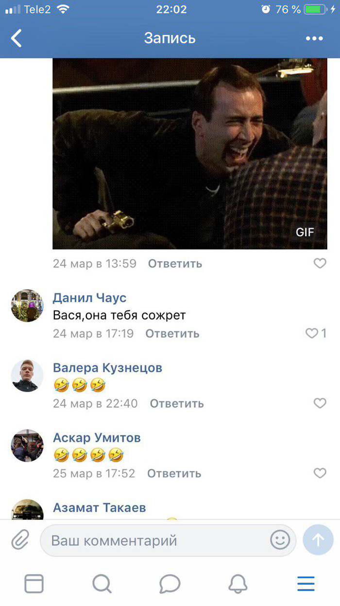
Task: Tap the paperclip attachment icon
Action: click(20, 540)
